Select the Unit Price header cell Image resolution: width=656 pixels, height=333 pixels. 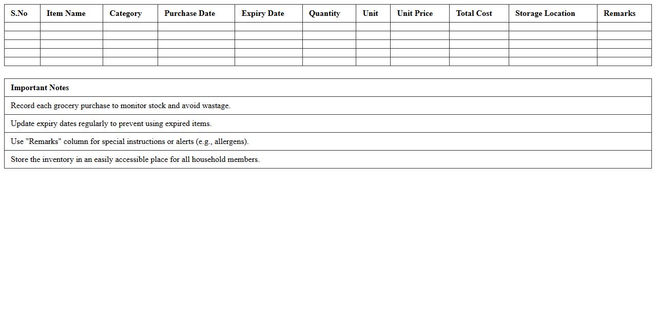[x=414, y=13]
